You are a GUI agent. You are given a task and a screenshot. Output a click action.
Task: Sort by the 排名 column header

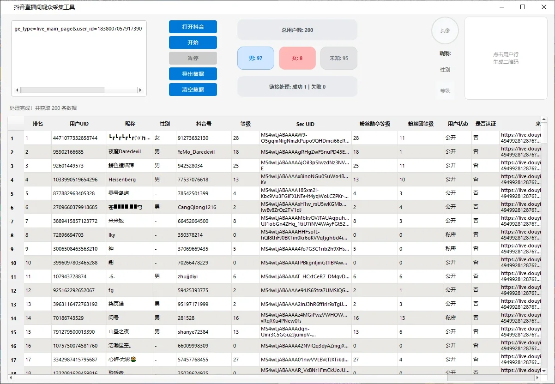(x=38, y=124)
